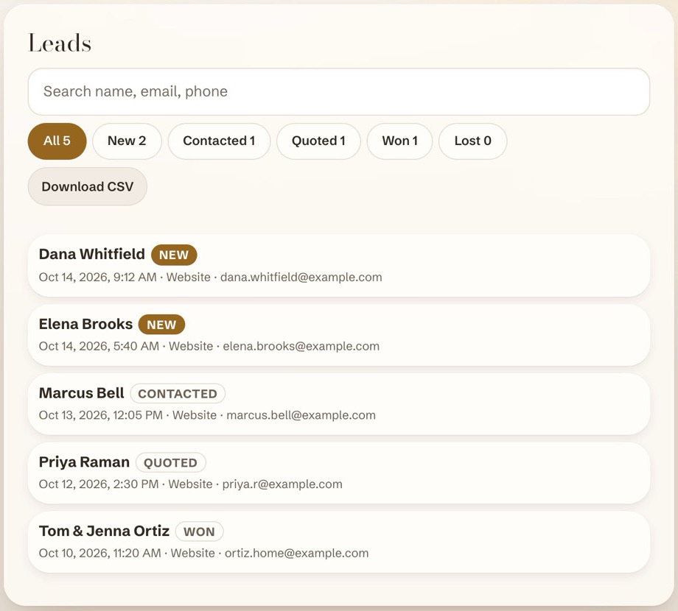Click the QUOTED badge on Priya Raman

click(x=170, y=462)
